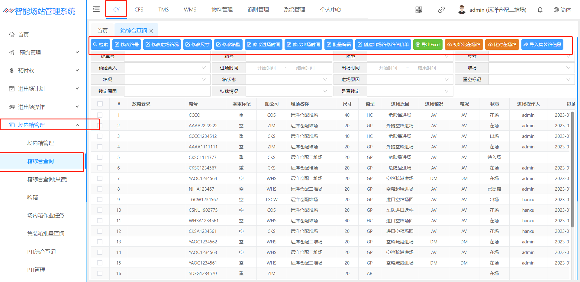Open the 箱经营人 dropdown
The image size is (580, 282).
pos(167,68)
